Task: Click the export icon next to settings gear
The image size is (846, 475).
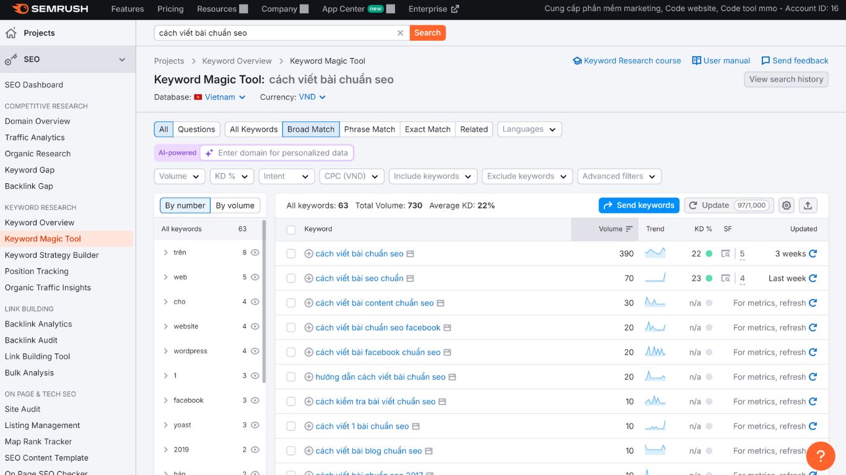Action: 808,205
